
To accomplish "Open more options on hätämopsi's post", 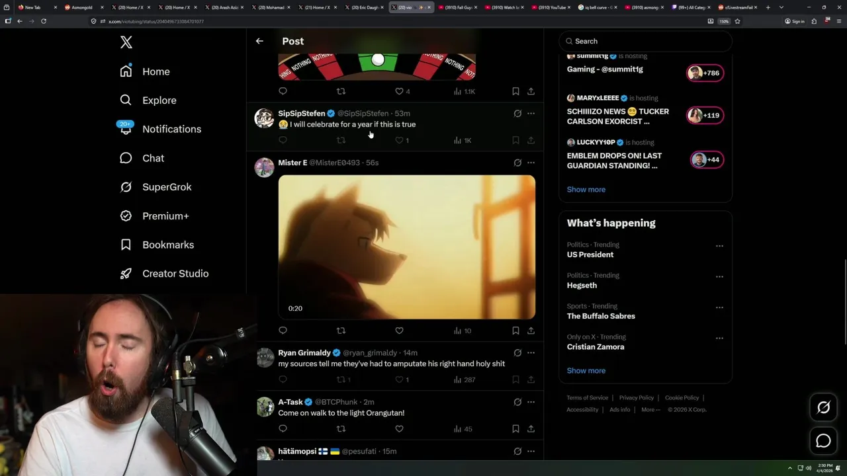I will (x=531, y=452).
